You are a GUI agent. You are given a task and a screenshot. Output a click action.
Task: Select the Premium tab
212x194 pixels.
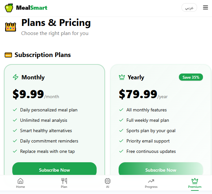pyautogui.click(x=194, y=183)
